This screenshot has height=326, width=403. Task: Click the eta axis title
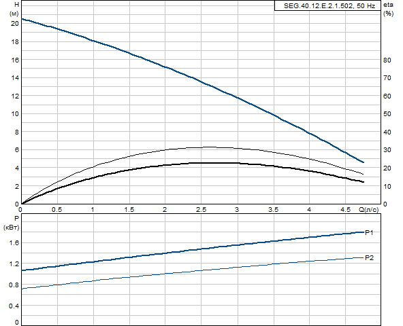coord(388,5)
